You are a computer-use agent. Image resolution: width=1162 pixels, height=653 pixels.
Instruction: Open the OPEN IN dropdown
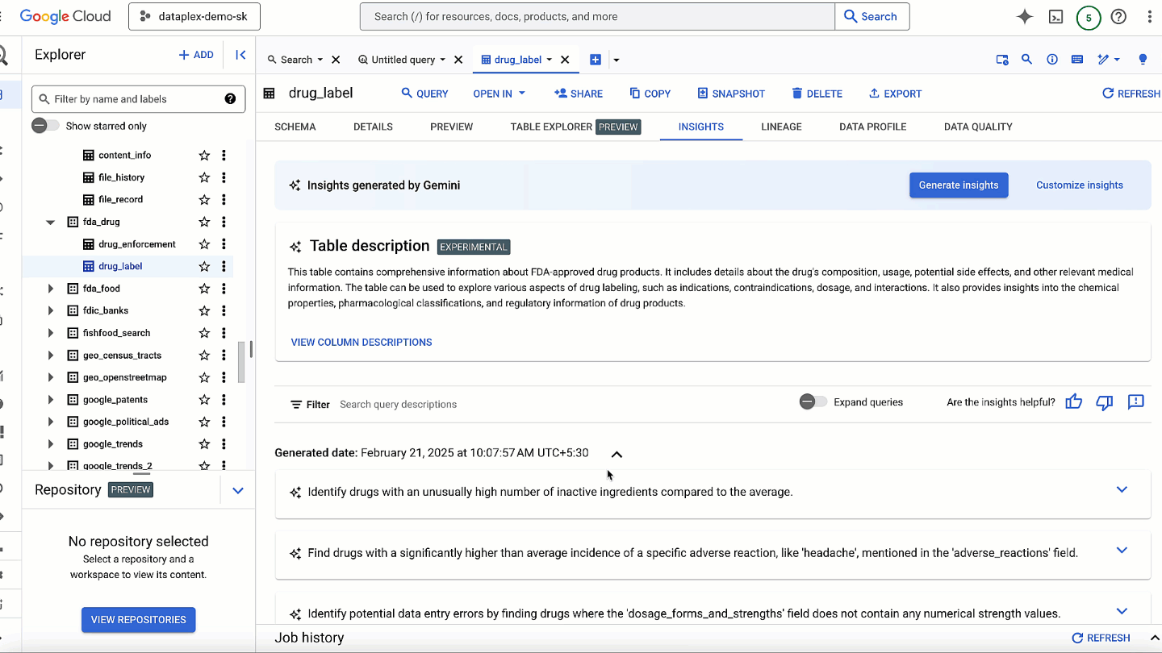(499, 94)
